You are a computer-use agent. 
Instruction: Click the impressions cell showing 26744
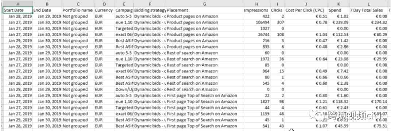click(x=256, y=35)
